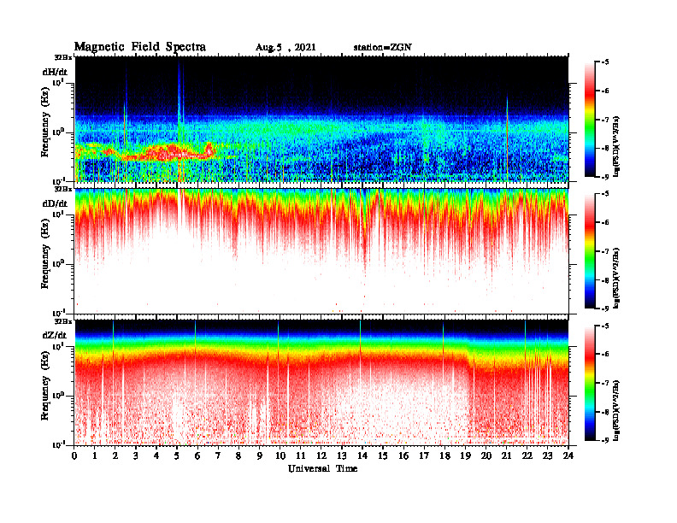Click the -9 value on dZ/dt color scale

(x=605, y=440)
